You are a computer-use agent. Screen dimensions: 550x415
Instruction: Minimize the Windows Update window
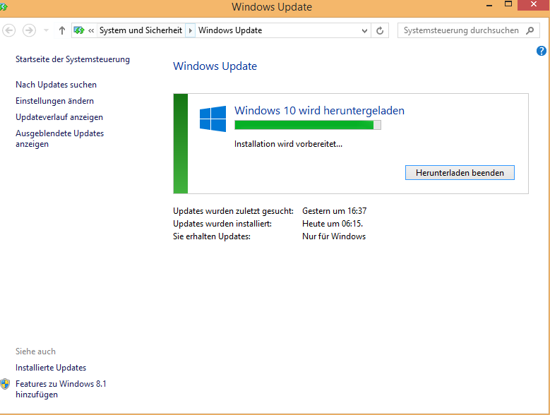click(x=489, y=5)
